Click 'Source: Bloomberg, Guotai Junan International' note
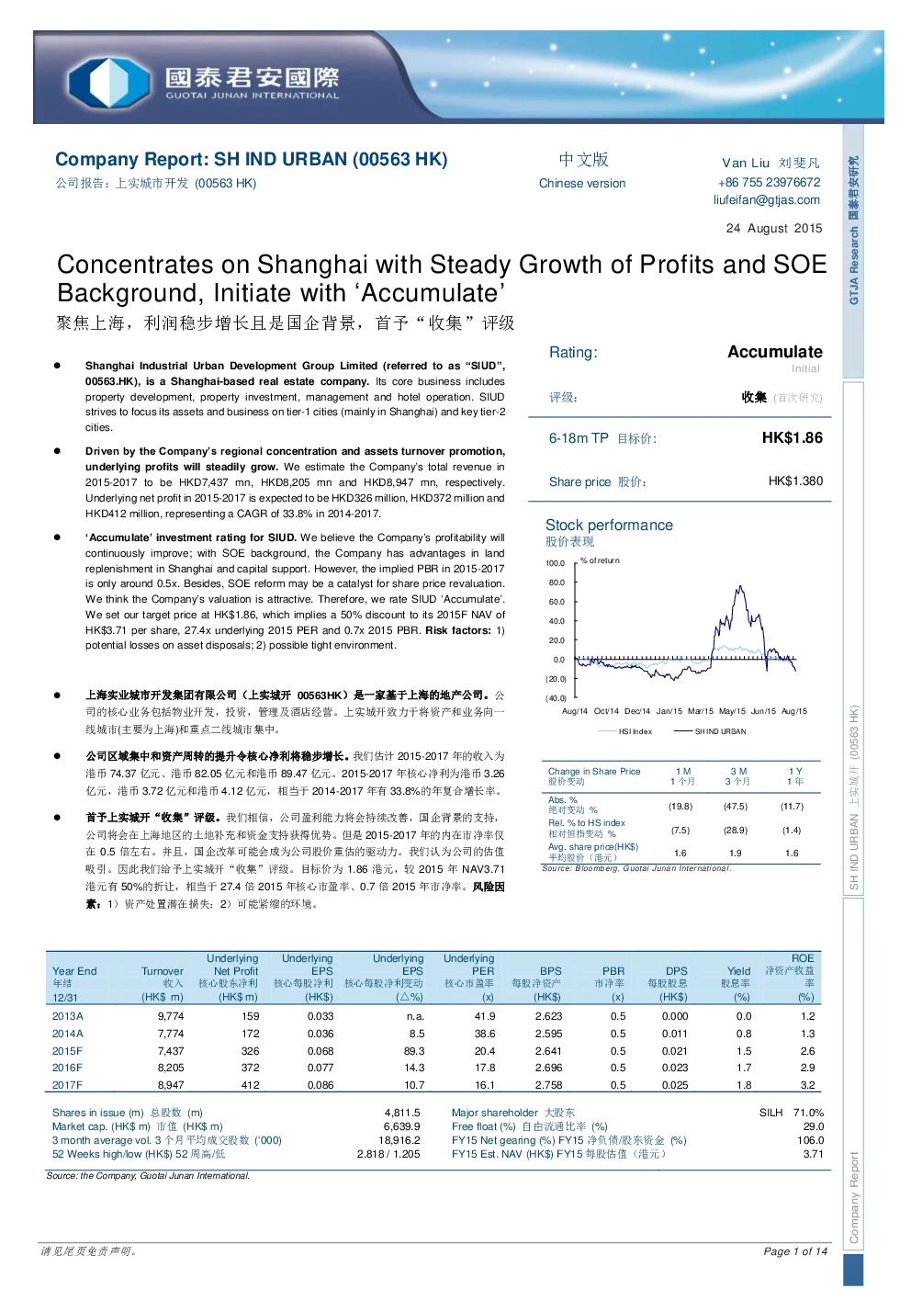 (x=636, y=868)
